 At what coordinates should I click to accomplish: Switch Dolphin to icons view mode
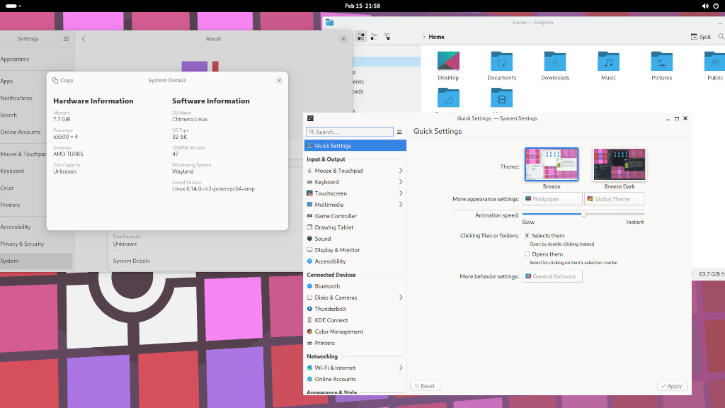coord(361,37)
